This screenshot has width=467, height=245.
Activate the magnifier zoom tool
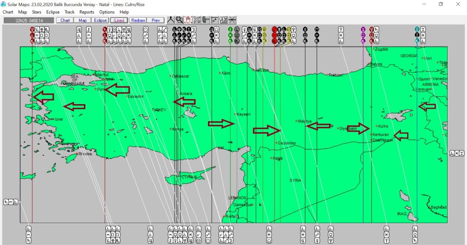[x=179, y=20]
